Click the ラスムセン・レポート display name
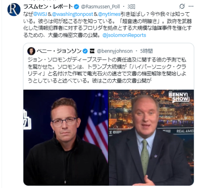199x188 pixels. (48, 7)
